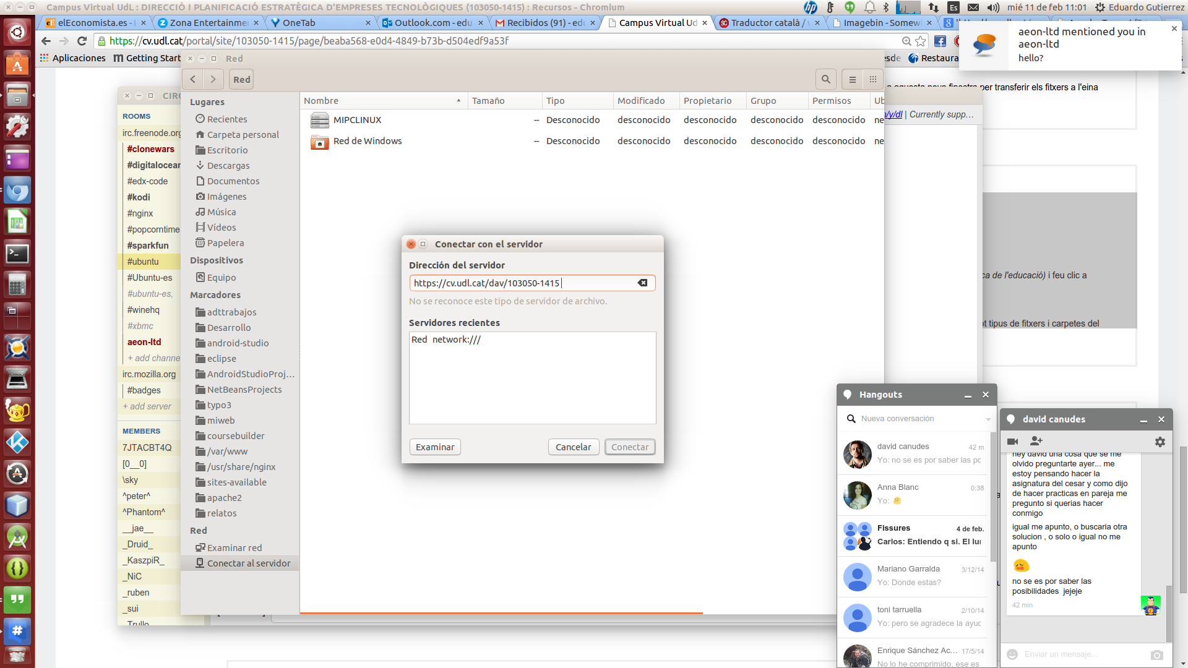Screen dimensions: 1188x668
Task: Click the Red location button
Action: [241, 79]
